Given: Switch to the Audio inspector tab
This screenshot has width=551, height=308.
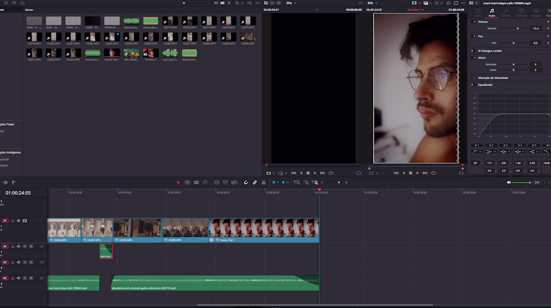Looking at the screenshot, I should click(491, 13).
